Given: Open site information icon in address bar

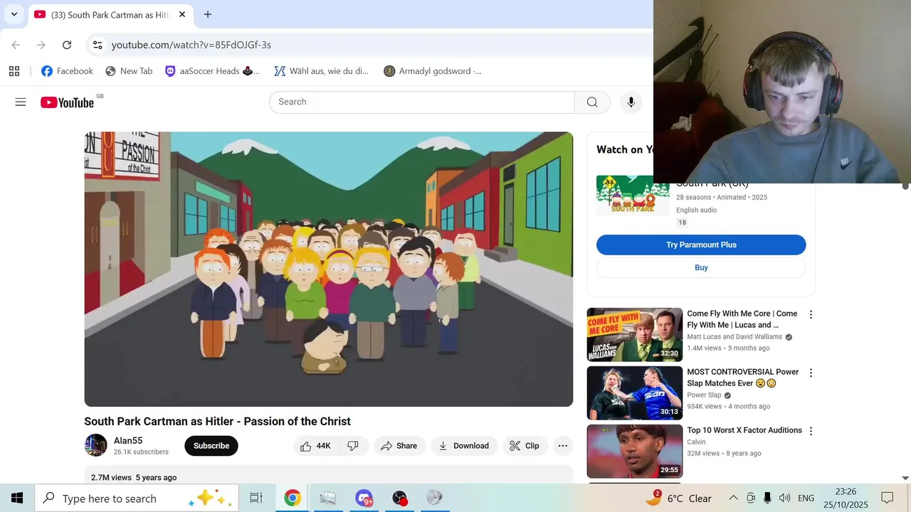Looking at the screenshot, I should click(98, 45).
